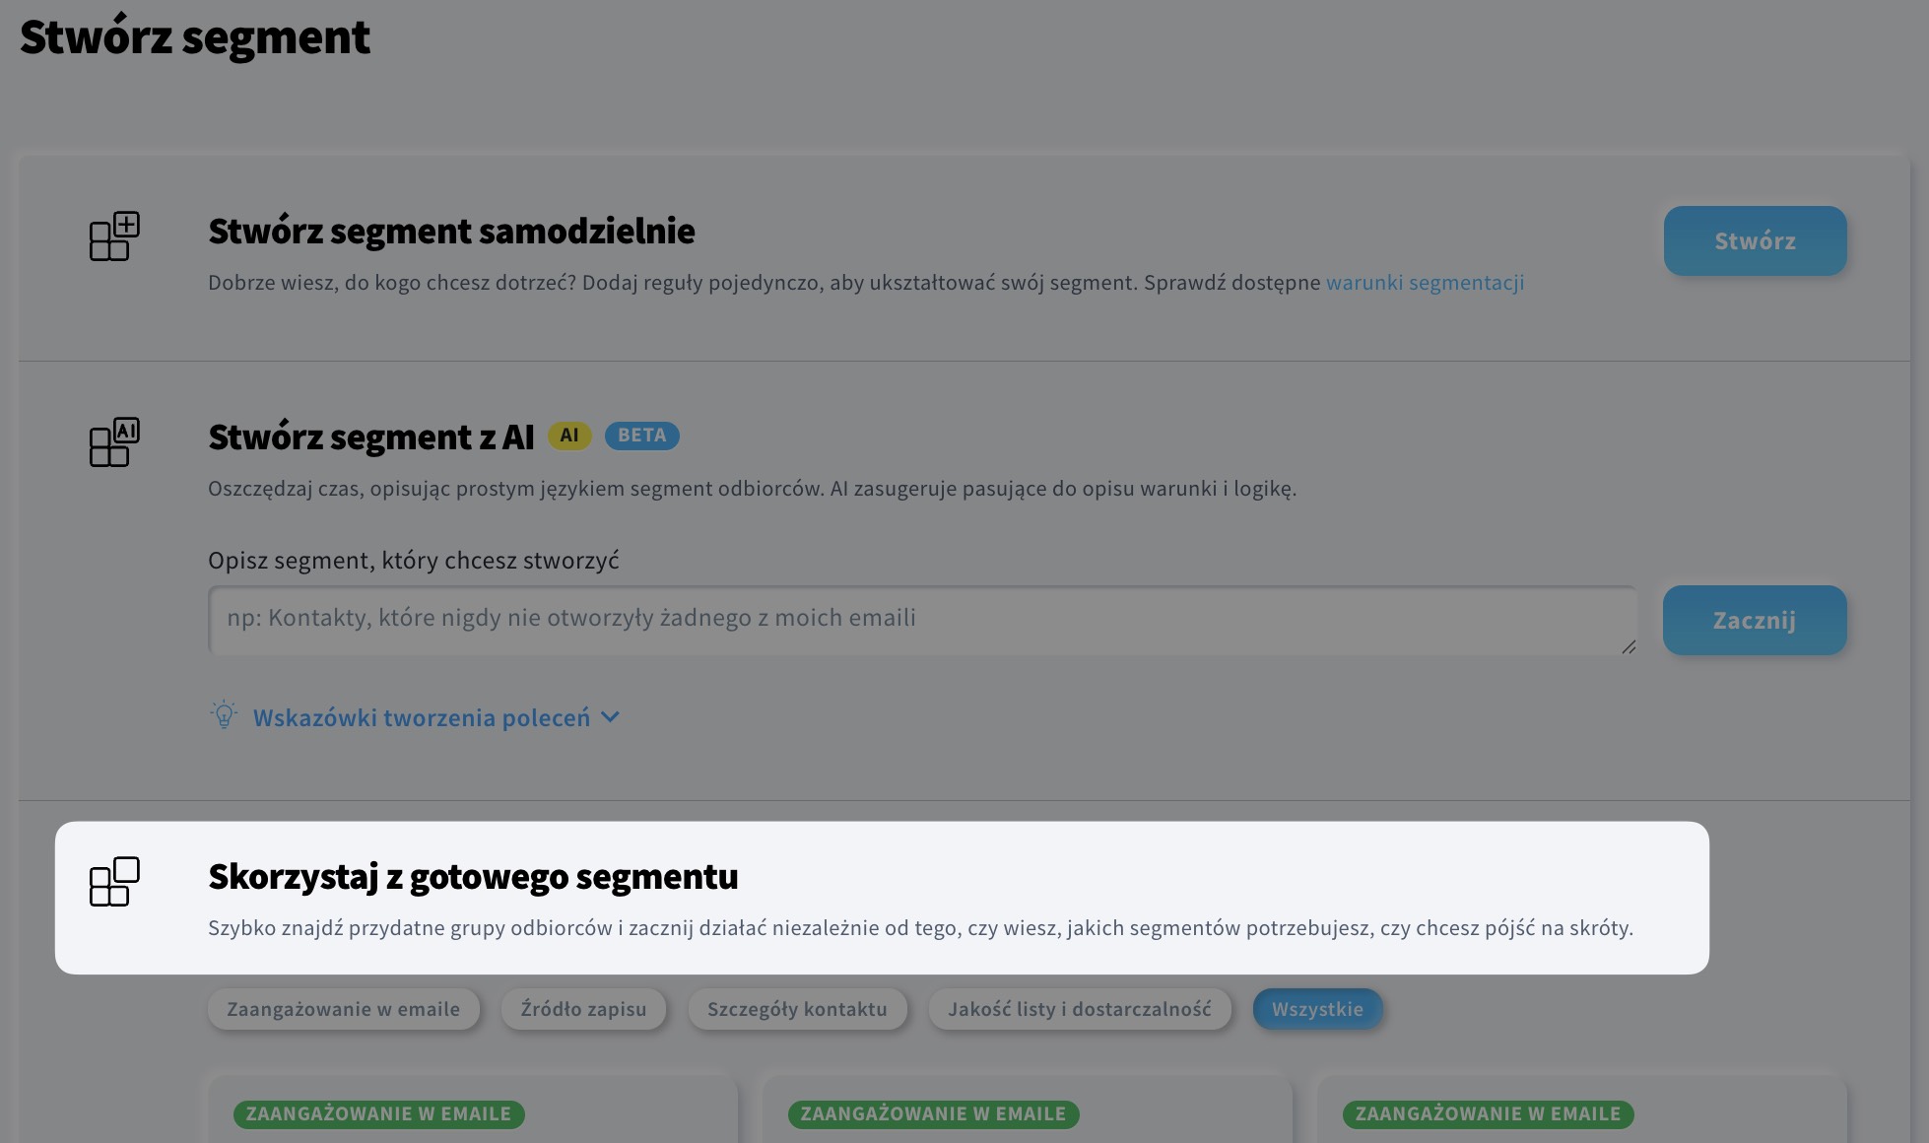Enable the Zaangażowanie w emaile filter
This screenshot has width=1929, height=1143.
tap(343, 1008)
